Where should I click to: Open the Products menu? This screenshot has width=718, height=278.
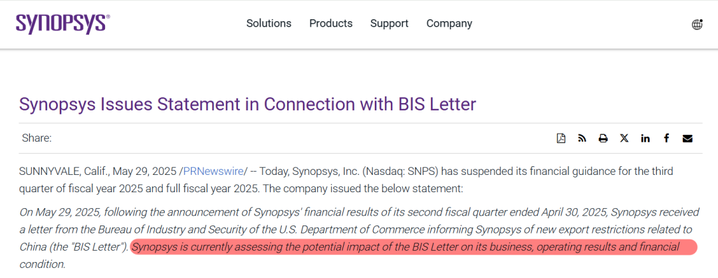330,23
